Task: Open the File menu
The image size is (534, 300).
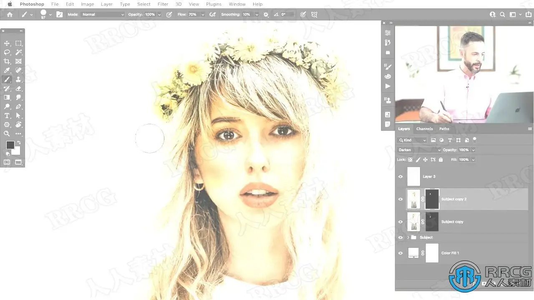Action: click(55, 4)
